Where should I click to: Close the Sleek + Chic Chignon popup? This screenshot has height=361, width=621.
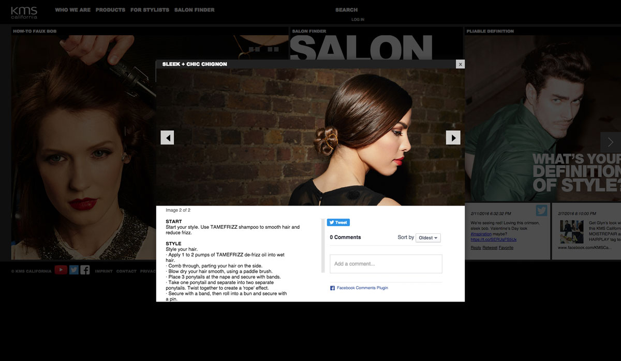pos(460,64)
